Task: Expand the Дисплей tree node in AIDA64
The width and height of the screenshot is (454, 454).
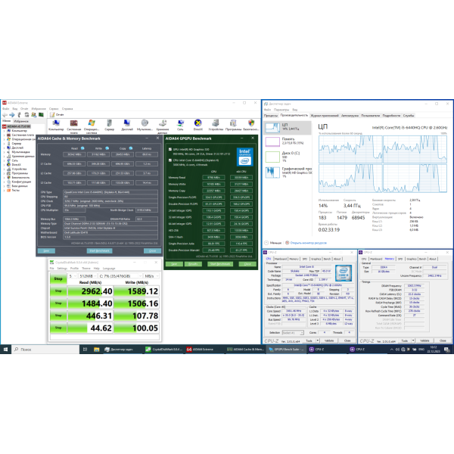Action: pyautogui.click(x=5, y=148)
